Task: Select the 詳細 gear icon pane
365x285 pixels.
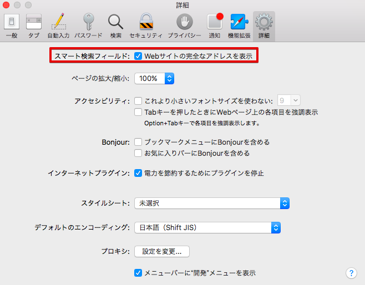Action: coord(264,26)
